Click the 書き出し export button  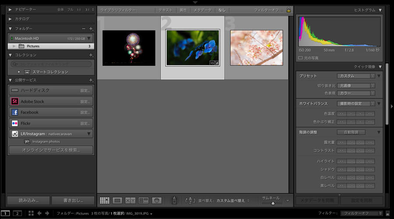point(73,200)
